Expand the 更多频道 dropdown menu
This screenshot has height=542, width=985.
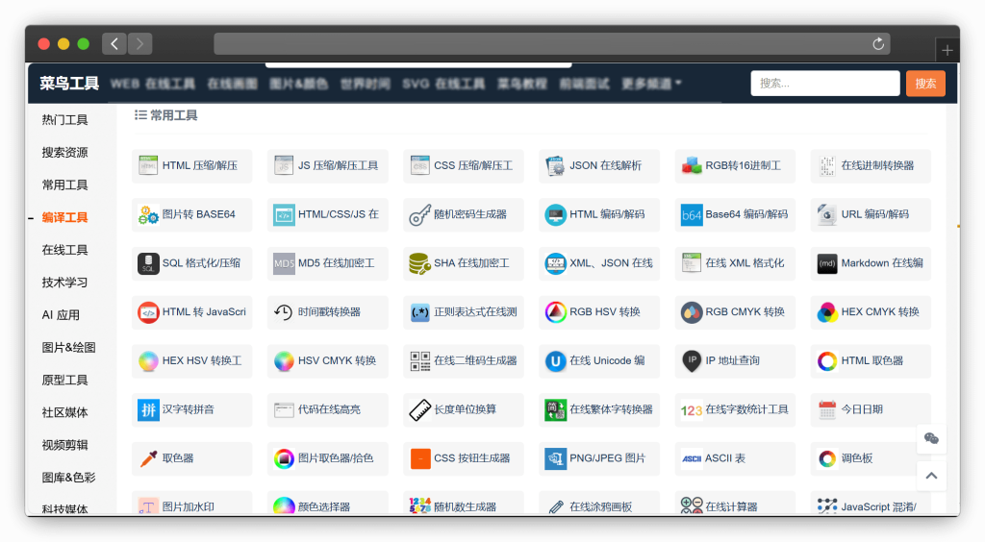pyautogui.click(x=651, y=84)
